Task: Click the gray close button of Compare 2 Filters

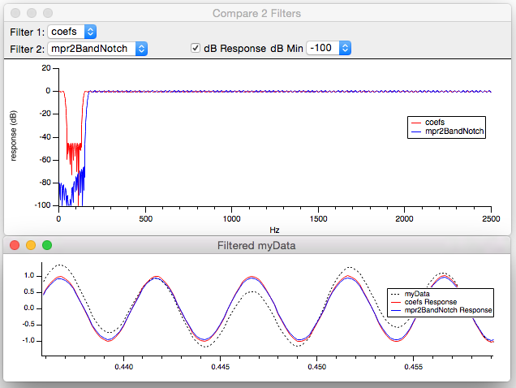Action: pyautogui.click(x=15, y=13)
